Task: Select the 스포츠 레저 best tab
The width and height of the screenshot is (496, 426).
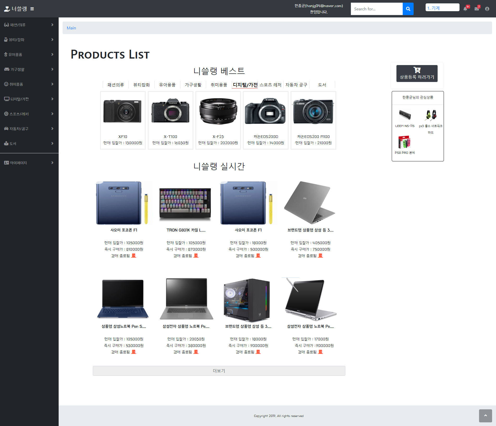Action: click(x=271, y=85)
